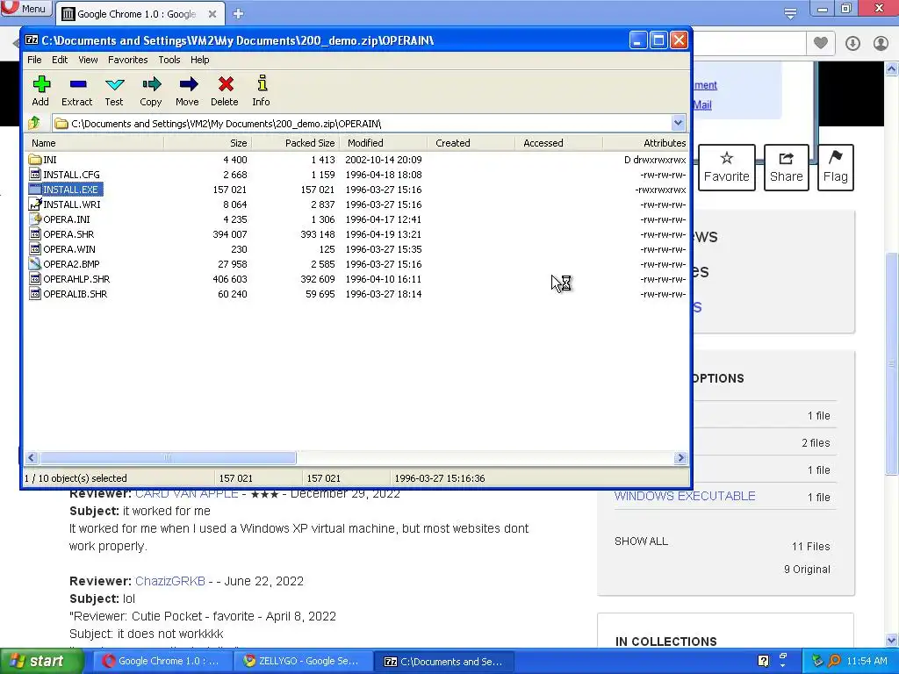Expand the address path dropdown in 7-Zip
The height and width of the screenshot is (674, 899).
pyautogui.click(x=678, y=123)
